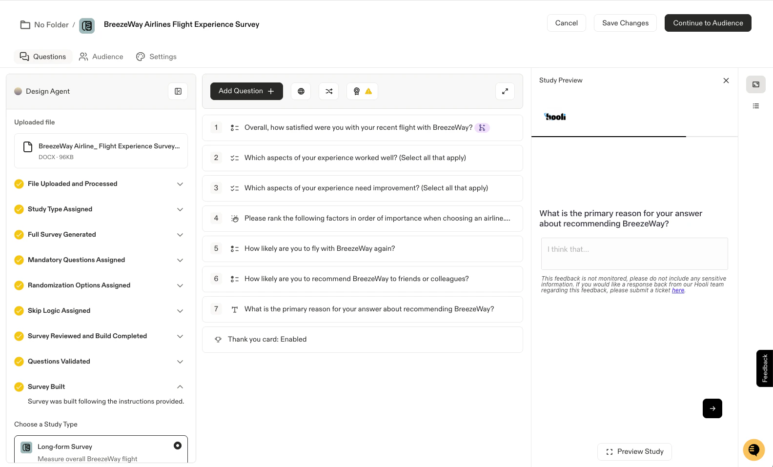Switch to the Audience tab
The image size is (773, 467).
tap(101, 57)
